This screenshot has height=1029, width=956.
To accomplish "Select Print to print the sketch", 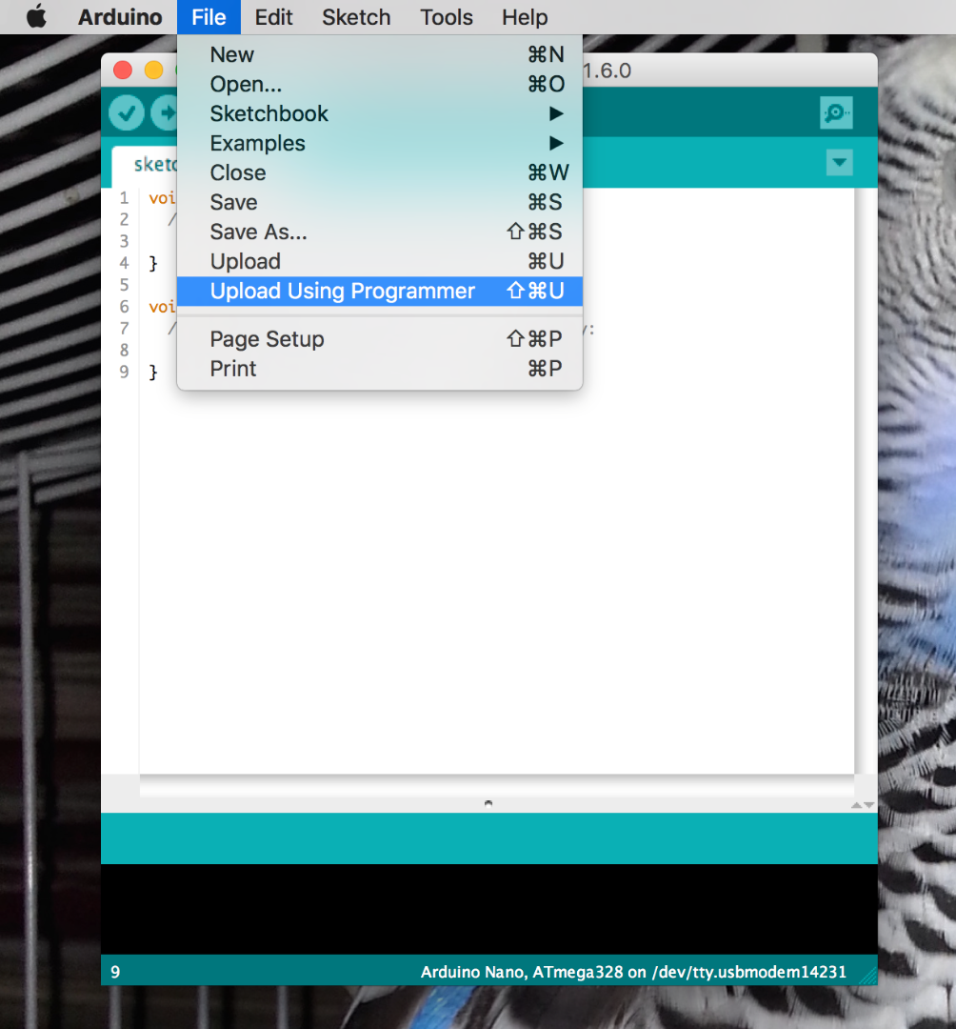I will [232, 369].
